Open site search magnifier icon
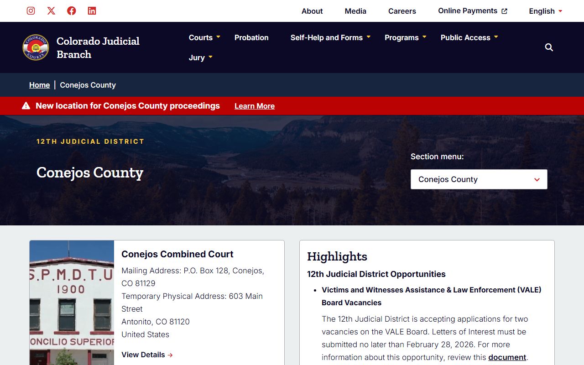 coord(549,47)
